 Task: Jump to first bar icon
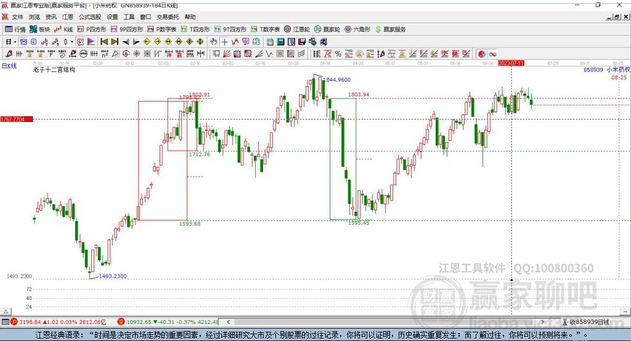point(104,42)
